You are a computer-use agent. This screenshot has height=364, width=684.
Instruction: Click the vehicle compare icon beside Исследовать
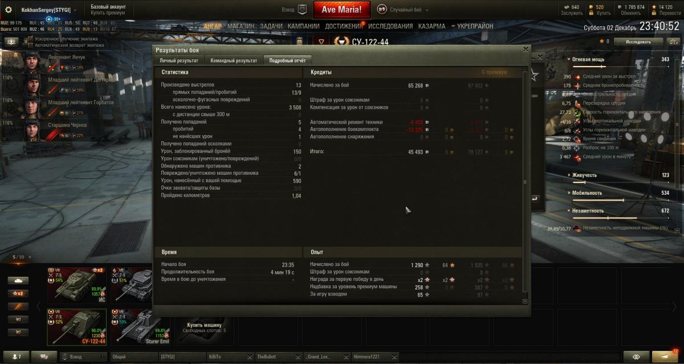tap(673, 41)
